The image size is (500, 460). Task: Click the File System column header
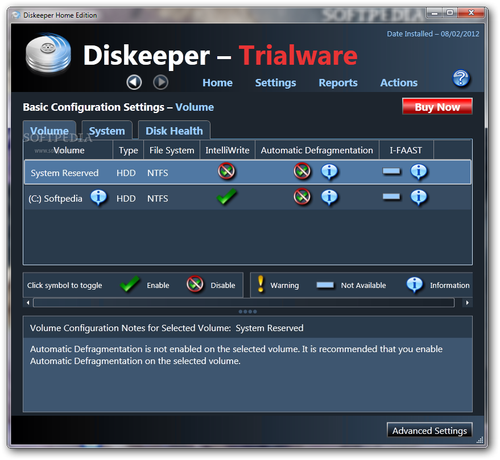(x=172, y=150)
